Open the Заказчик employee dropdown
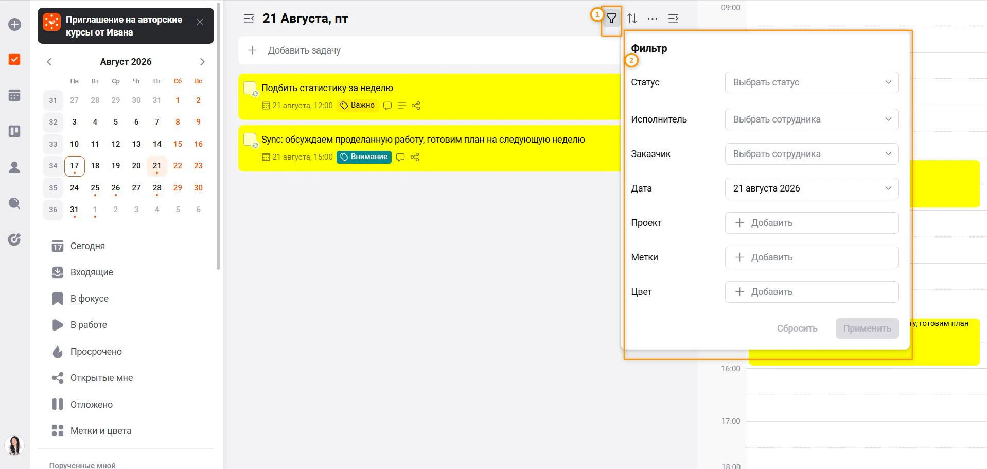 click(x=812, y=154)
